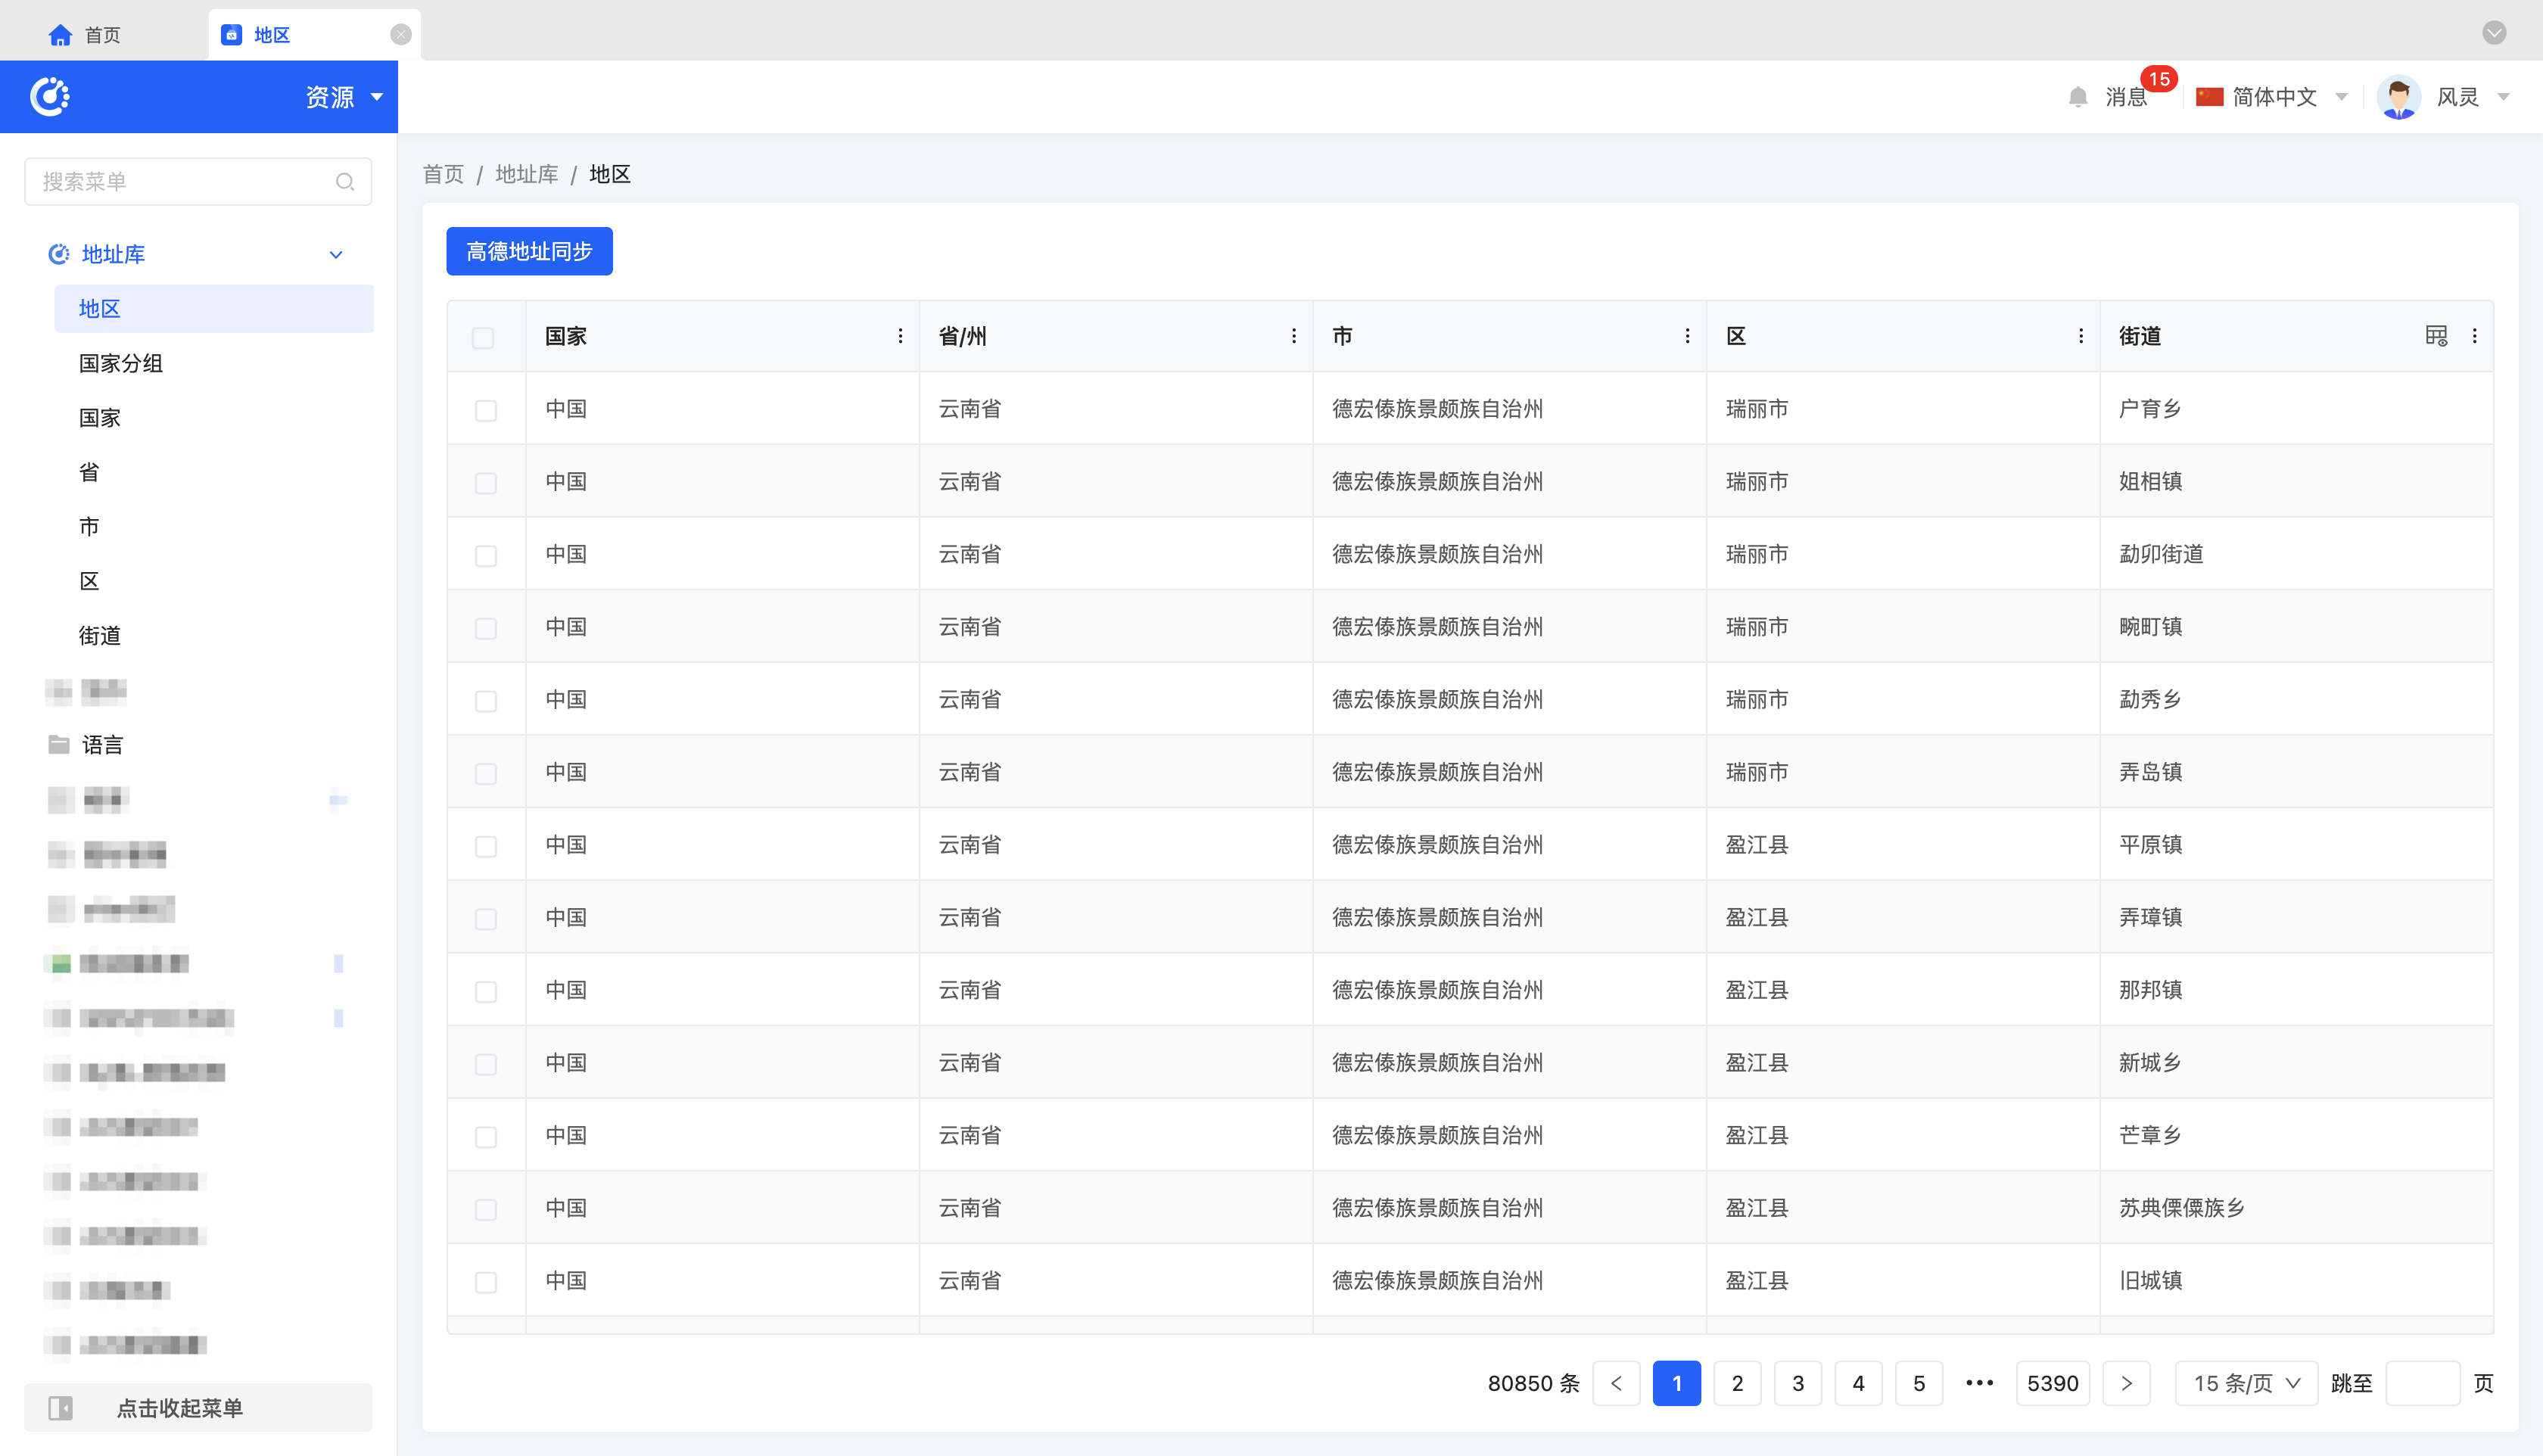Click the jump-to page input field

click(2421, 1383)
